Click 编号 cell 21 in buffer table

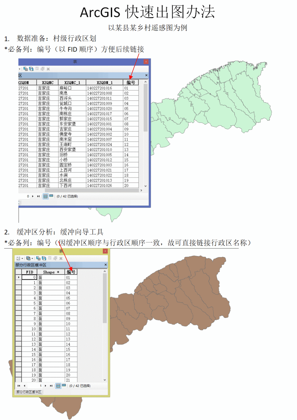click(x=71, y=380)
